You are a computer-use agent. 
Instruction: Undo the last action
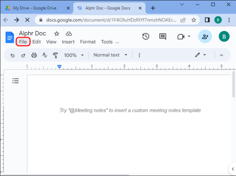point(12,55)
